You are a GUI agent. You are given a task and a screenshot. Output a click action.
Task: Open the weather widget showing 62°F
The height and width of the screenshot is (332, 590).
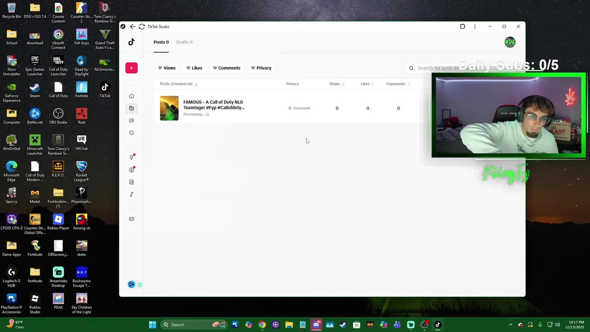pos(15,325)
